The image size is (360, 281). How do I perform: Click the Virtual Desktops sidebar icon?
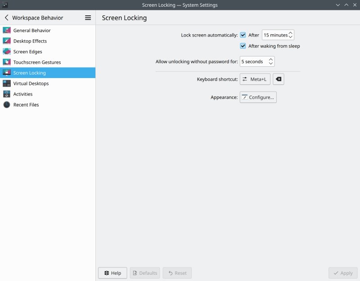pyautogui.click(x=6, y=83)
